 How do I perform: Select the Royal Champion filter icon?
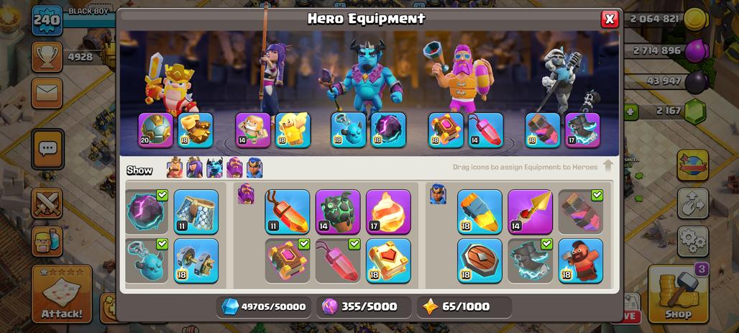(x=254, y=168)
